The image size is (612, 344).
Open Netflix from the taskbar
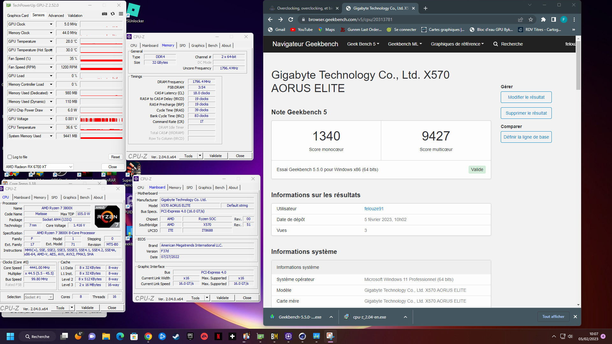(218, 336)
